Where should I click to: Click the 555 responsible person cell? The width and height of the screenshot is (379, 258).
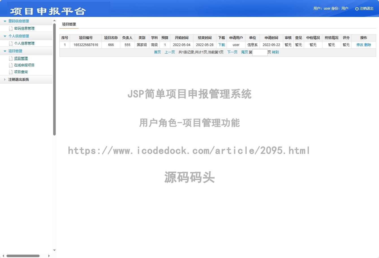point(127,45)
